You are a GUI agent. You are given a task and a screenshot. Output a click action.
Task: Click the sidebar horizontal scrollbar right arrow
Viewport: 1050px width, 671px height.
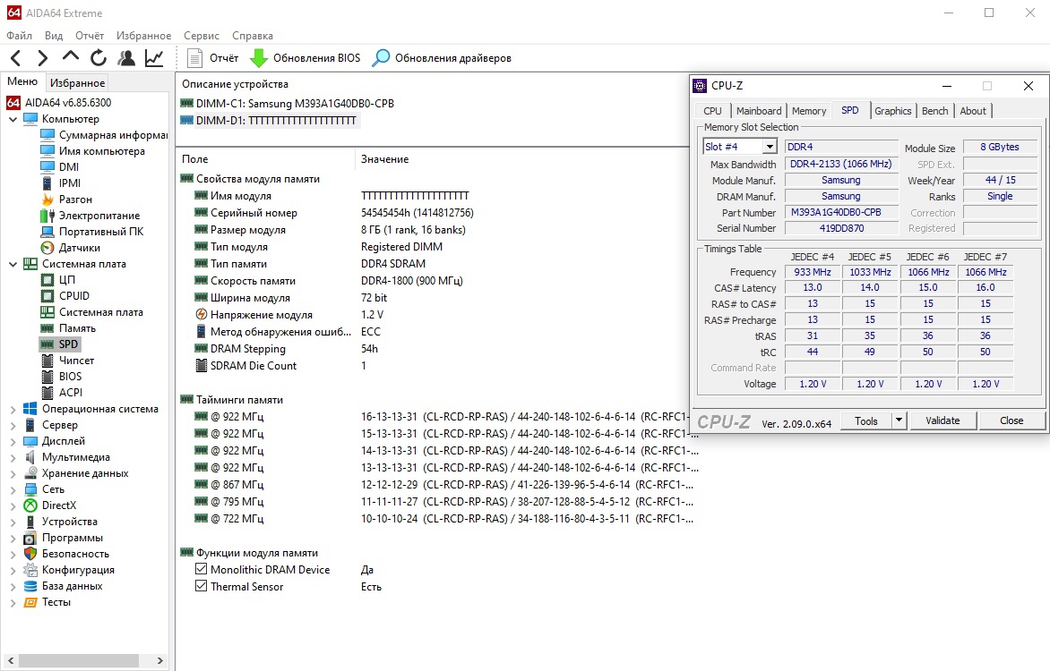tap(160, 660)
